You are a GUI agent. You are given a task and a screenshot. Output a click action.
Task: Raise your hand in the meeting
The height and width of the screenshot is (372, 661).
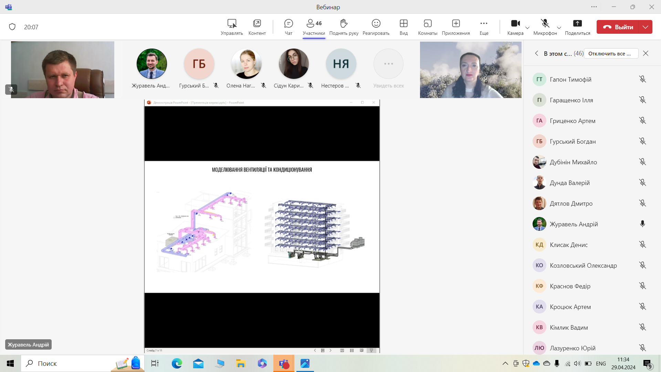(344, 27)
